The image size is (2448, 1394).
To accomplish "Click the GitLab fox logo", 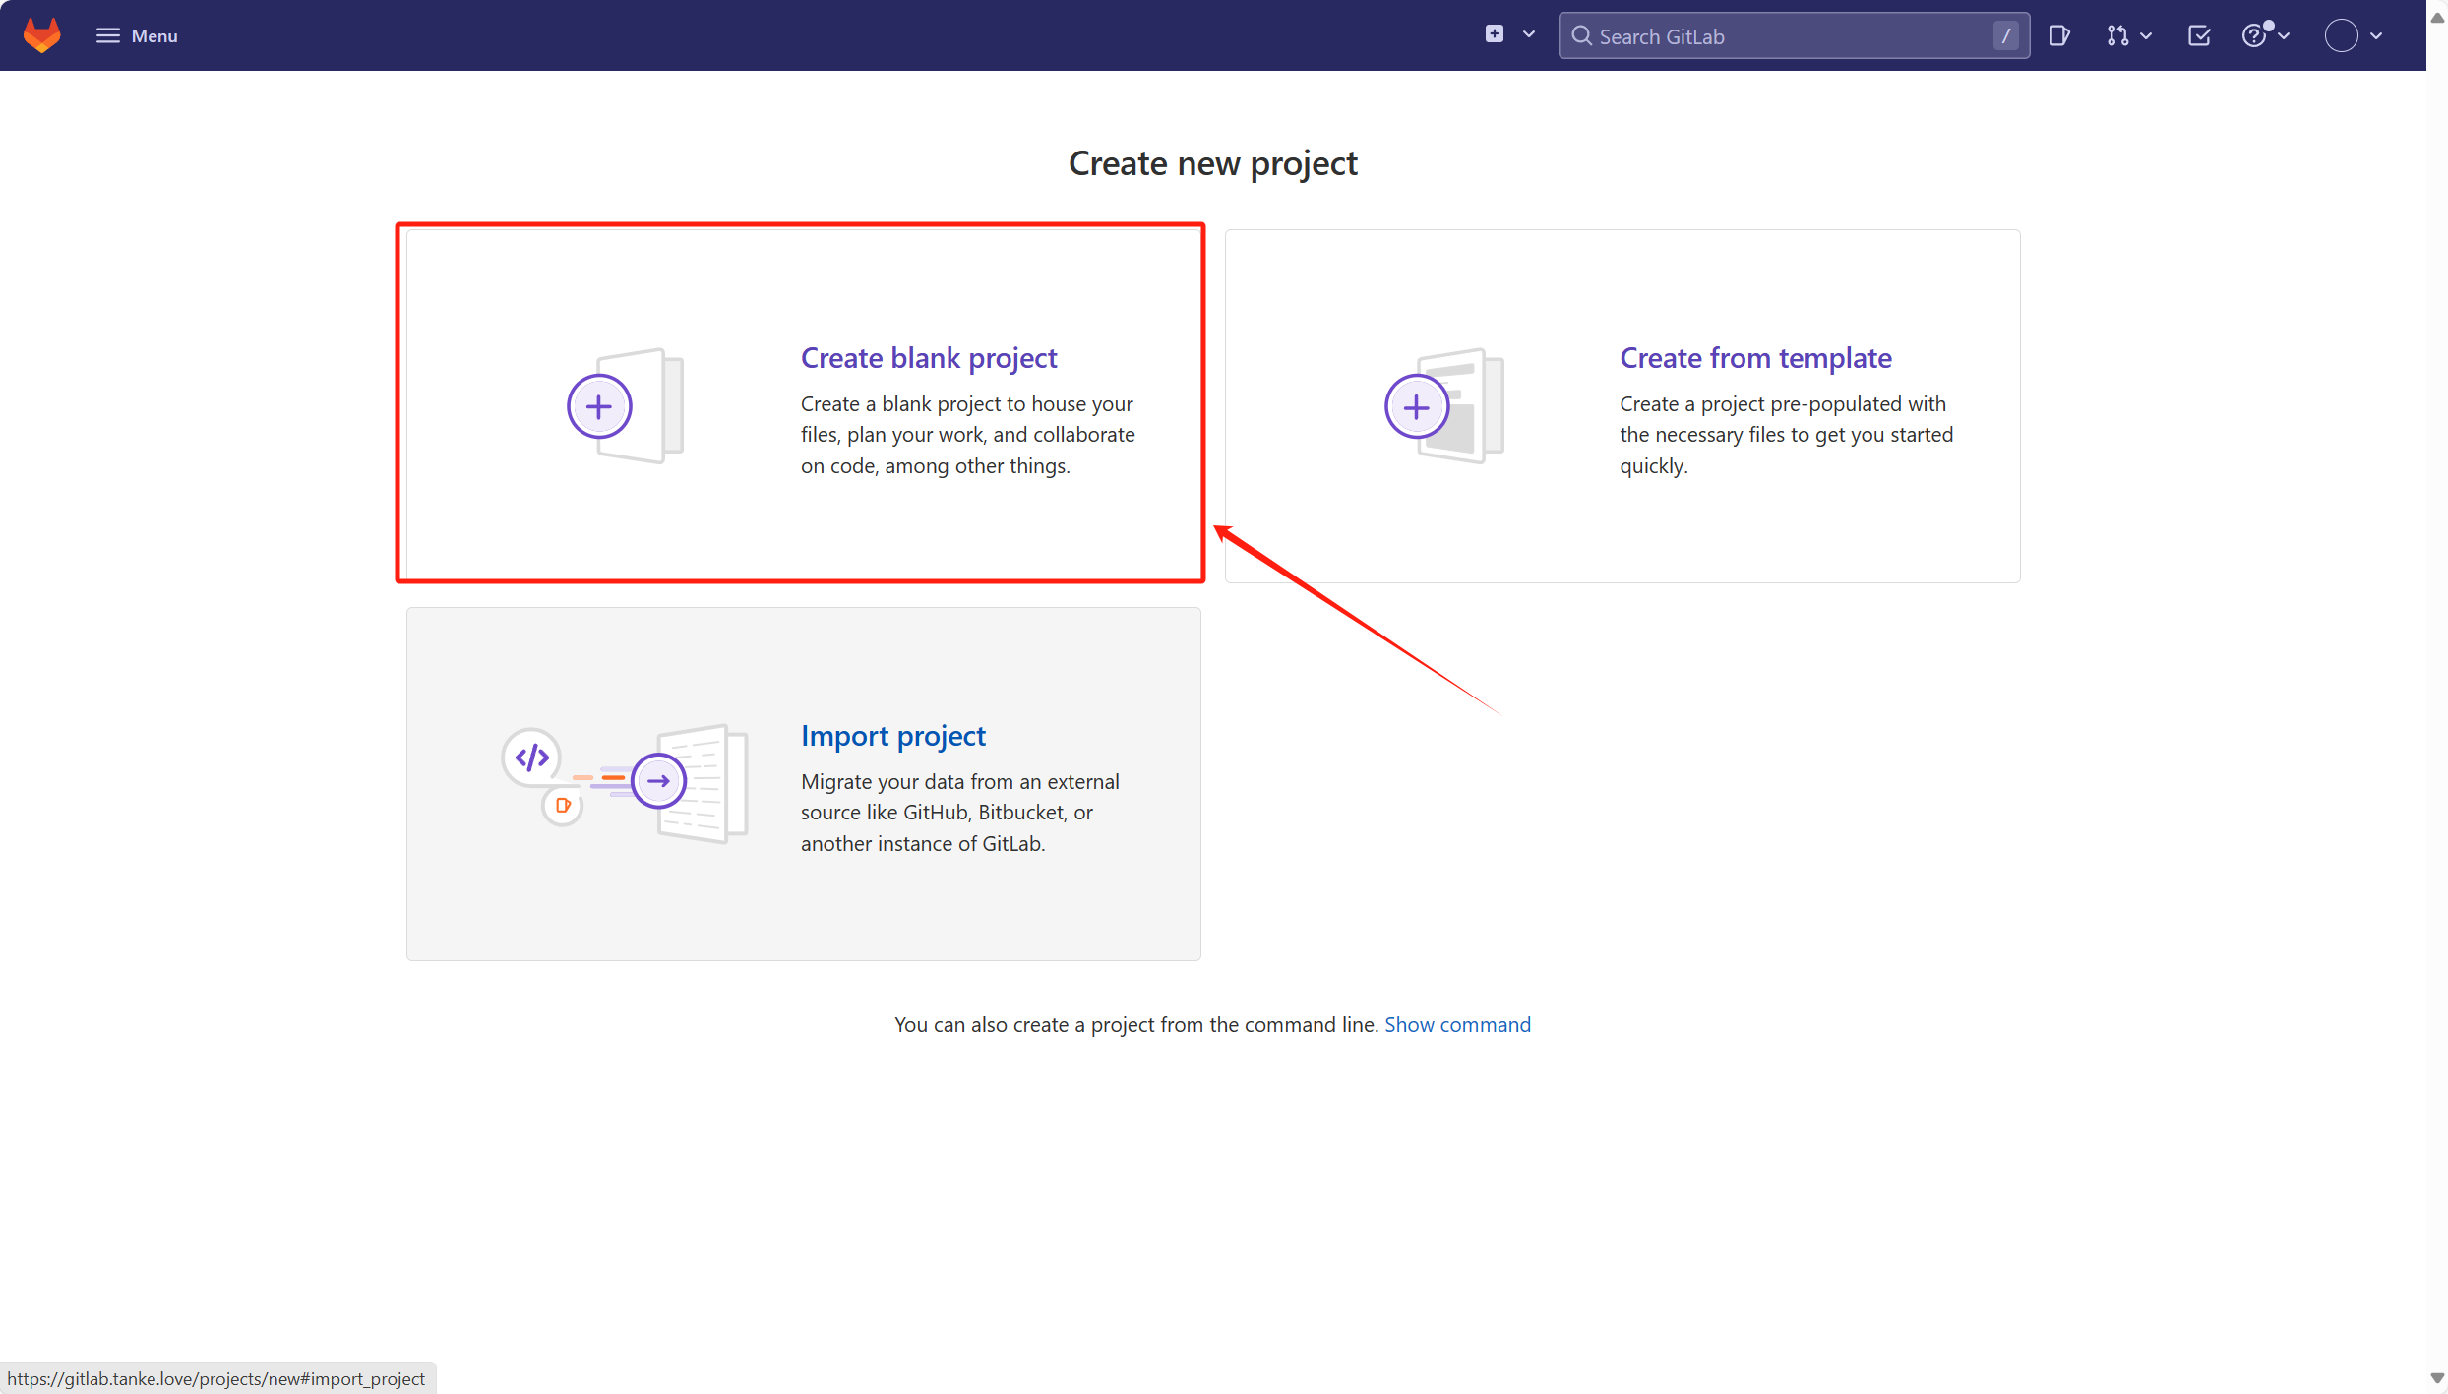I will [41, 35].
